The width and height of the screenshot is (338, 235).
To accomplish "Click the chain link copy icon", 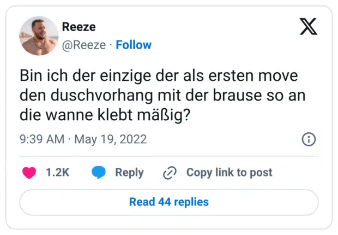I will coord(170,173).
